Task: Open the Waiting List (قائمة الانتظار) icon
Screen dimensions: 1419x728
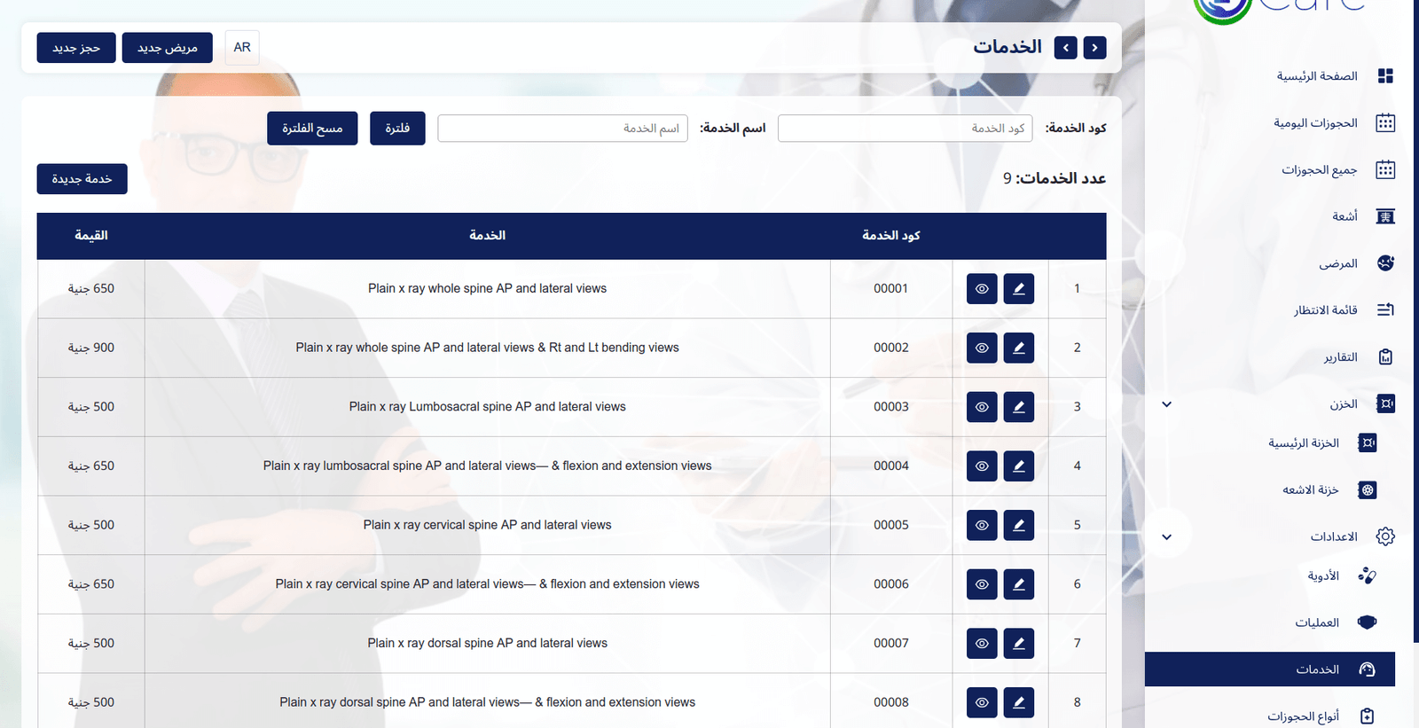Action: tap(1385, 309)
